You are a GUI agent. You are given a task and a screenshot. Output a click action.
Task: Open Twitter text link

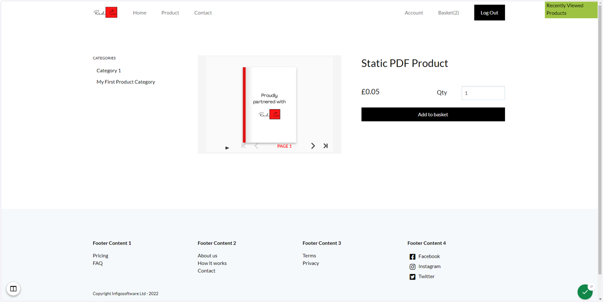coord(427,276)
